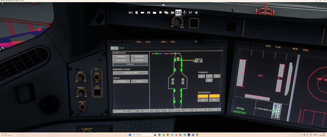The image size is (327, 137).
Task: Open the Camera toolbar icon
Action: (x=143, y=12)
